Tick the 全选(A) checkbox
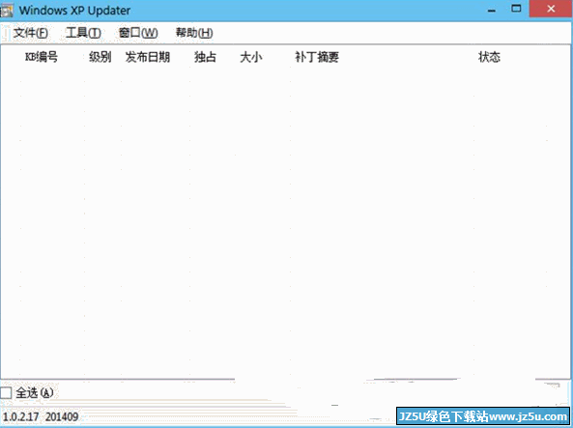 (x=6, y=393)
